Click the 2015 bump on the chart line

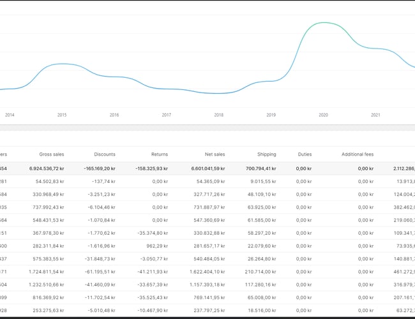[x=61, y=64]
